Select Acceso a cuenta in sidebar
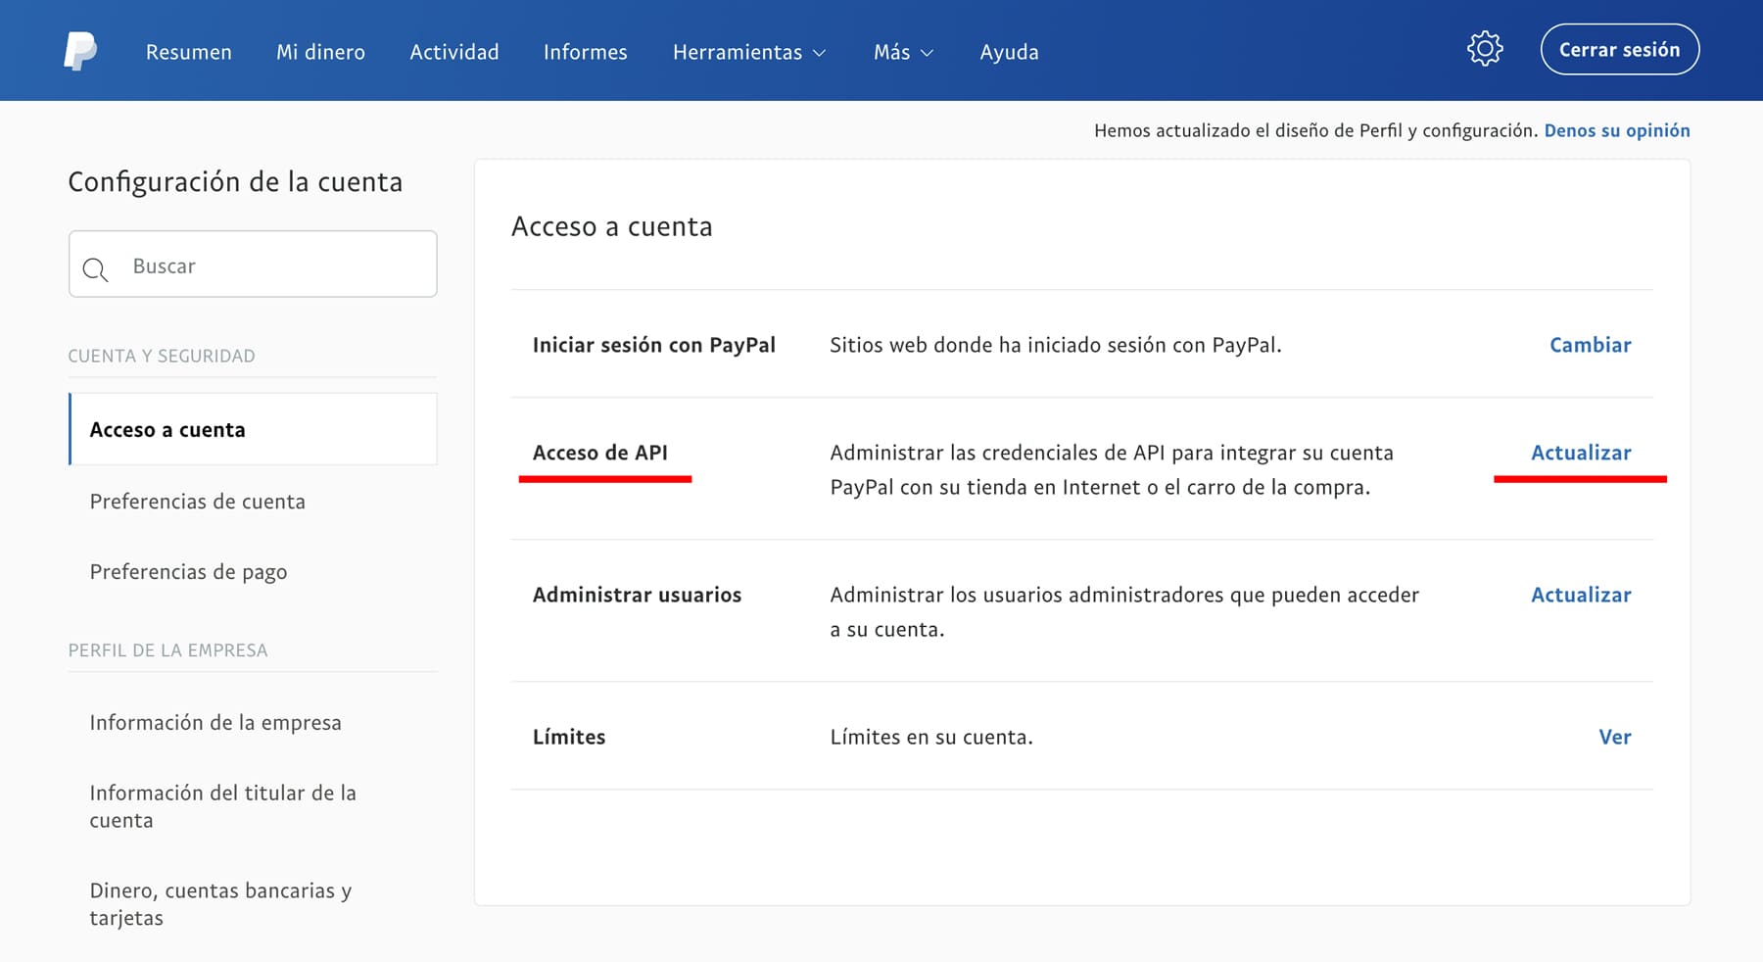 [x=253, y=429]
